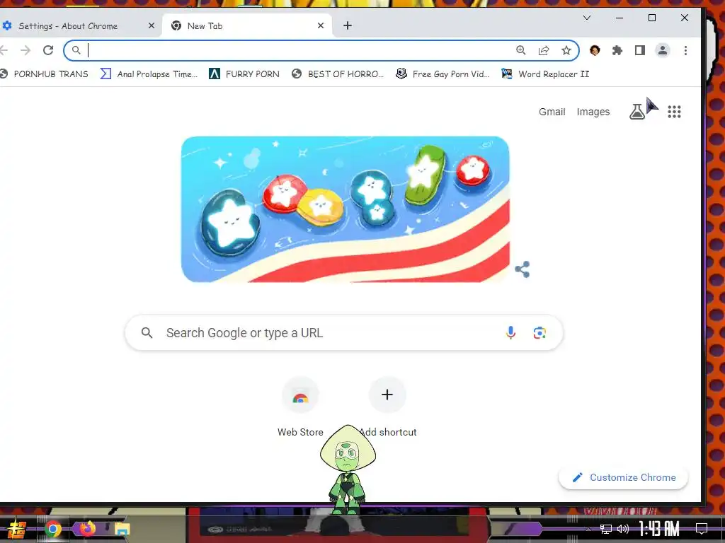Open the profile avatar menu
The height and width of the screenshot is (543, 725).
(663, 50)
